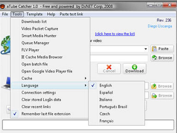This screenshot has width=177, height=133.
Task: Choose IE Cache Media Browser
Action: coord(51,57)
